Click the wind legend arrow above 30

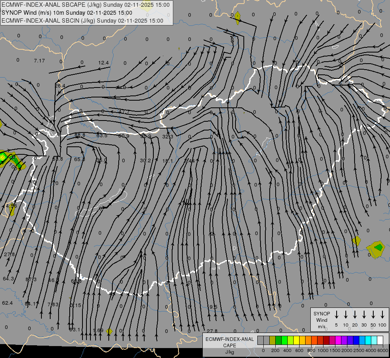(x=364, y=314)
